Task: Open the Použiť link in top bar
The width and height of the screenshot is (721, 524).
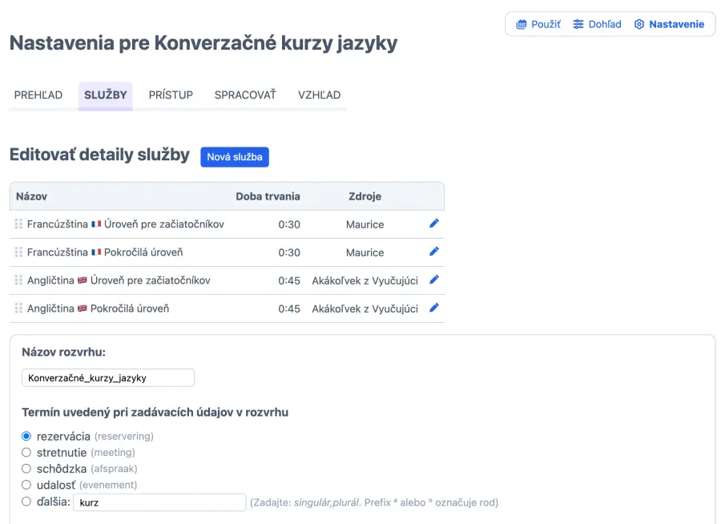Action: point(538,24)
